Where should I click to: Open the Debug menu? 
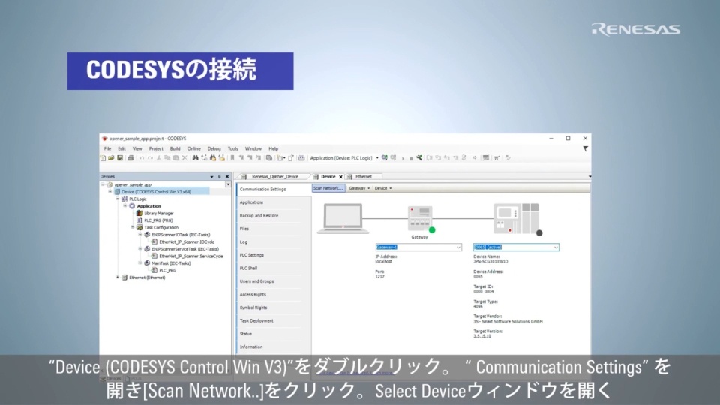[x=214, y=148]
